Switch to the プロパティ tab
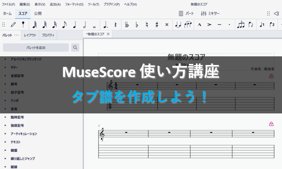The width and height of the screenshot is (282, 169). coord(49,36)
